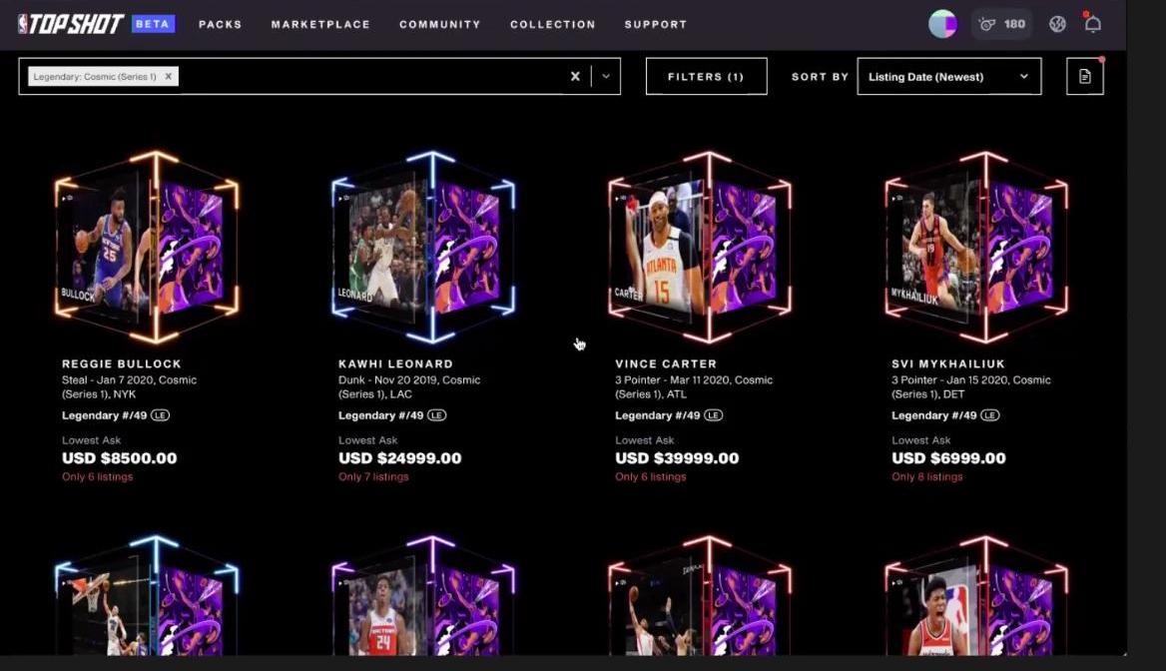The image size is (1166, 671).
Task: Open the Filters (1) button
Action: click(706, 76)
